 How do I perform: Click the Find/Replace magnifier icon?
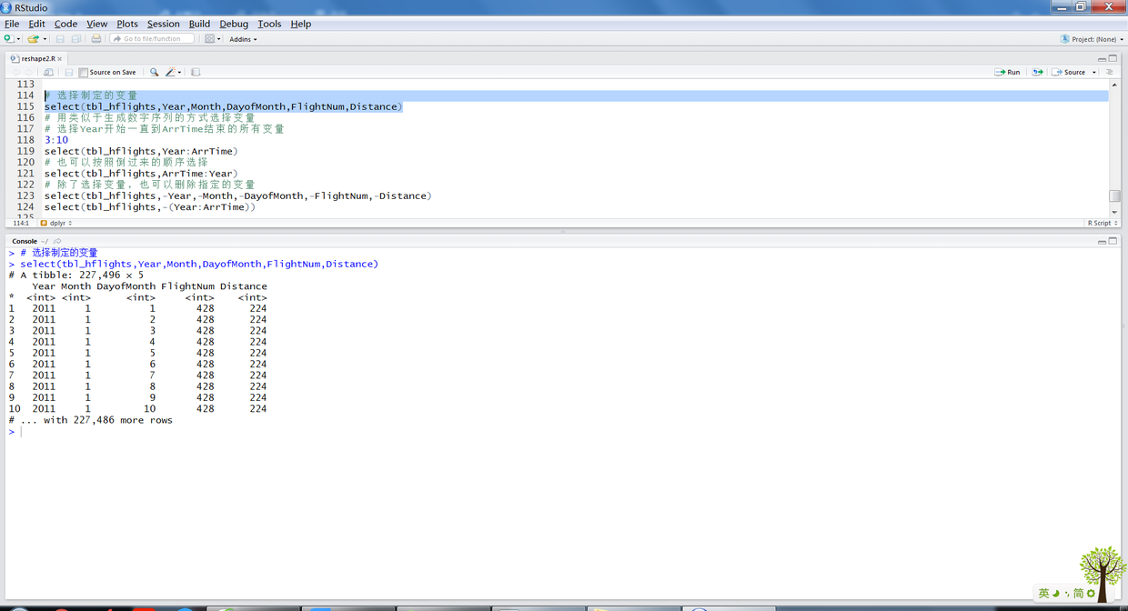[x=154, y=72]
